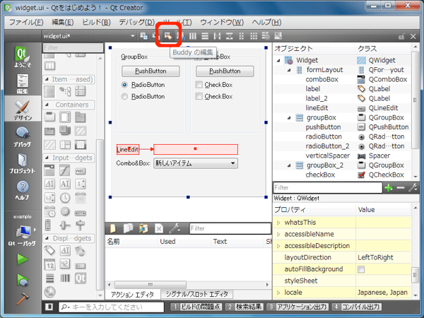Enable the autoFillBackground checkbox
This screenshot has width=424, height=318.
pos(362,270)
